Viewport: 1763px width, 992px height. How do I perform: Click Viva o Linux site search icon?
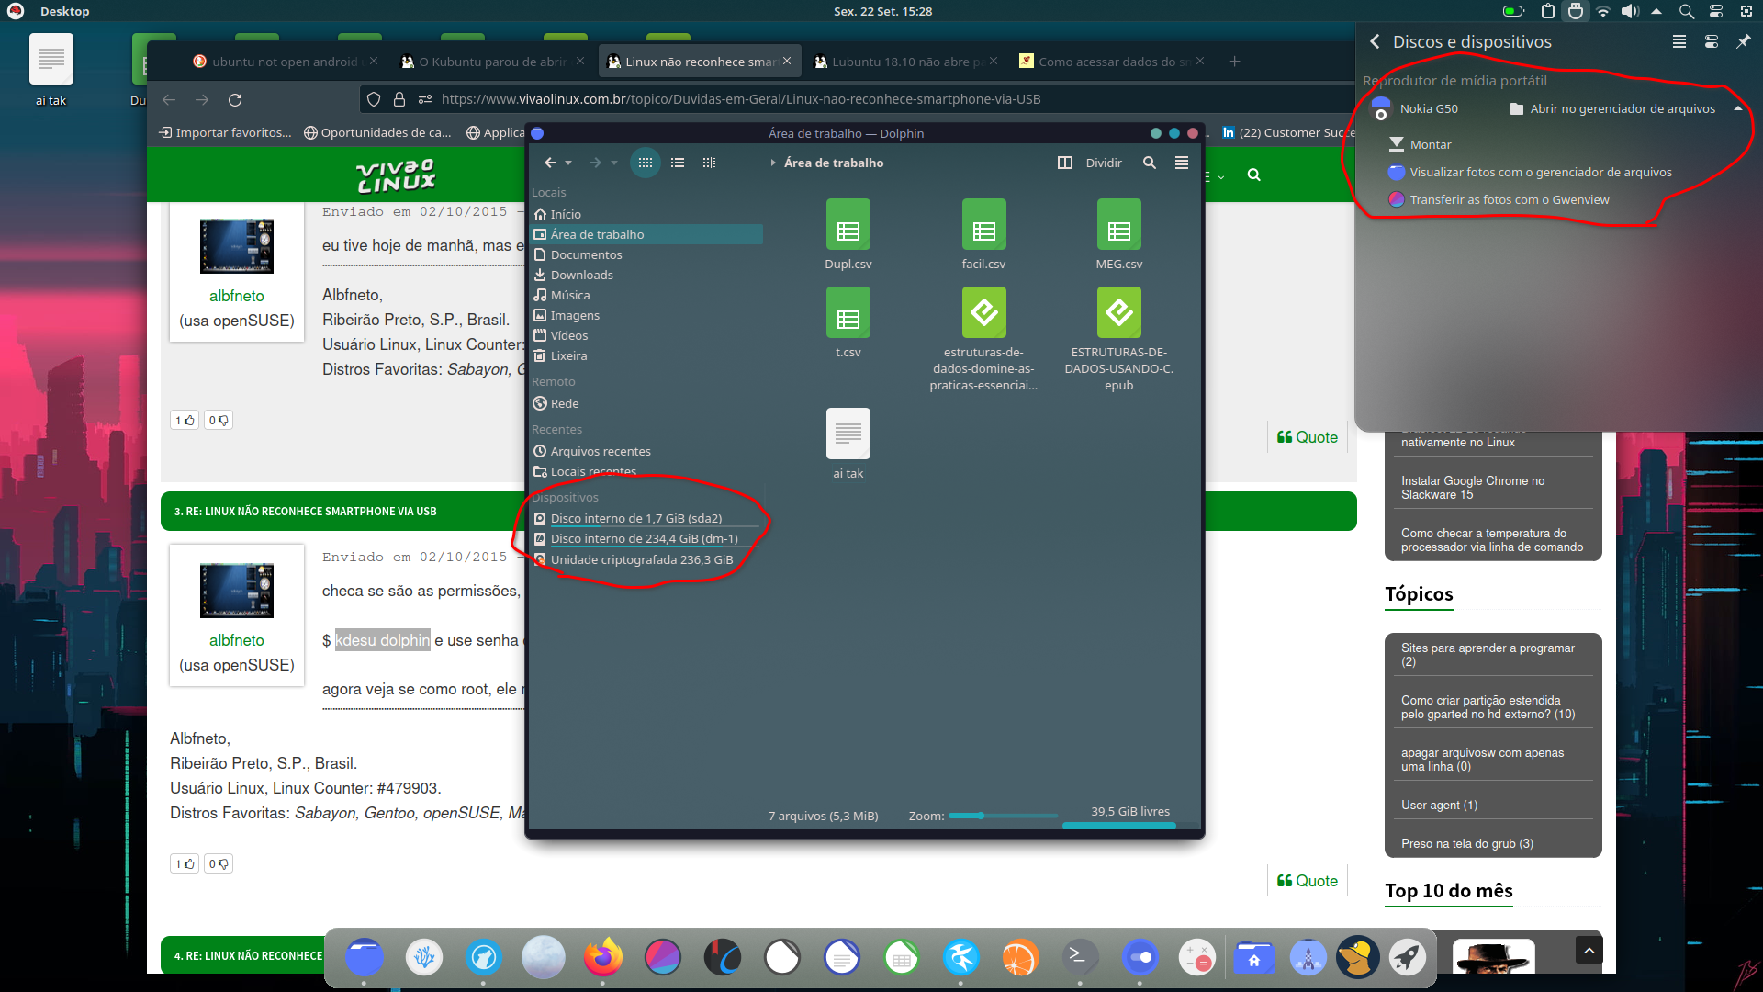click(1253, 175)
